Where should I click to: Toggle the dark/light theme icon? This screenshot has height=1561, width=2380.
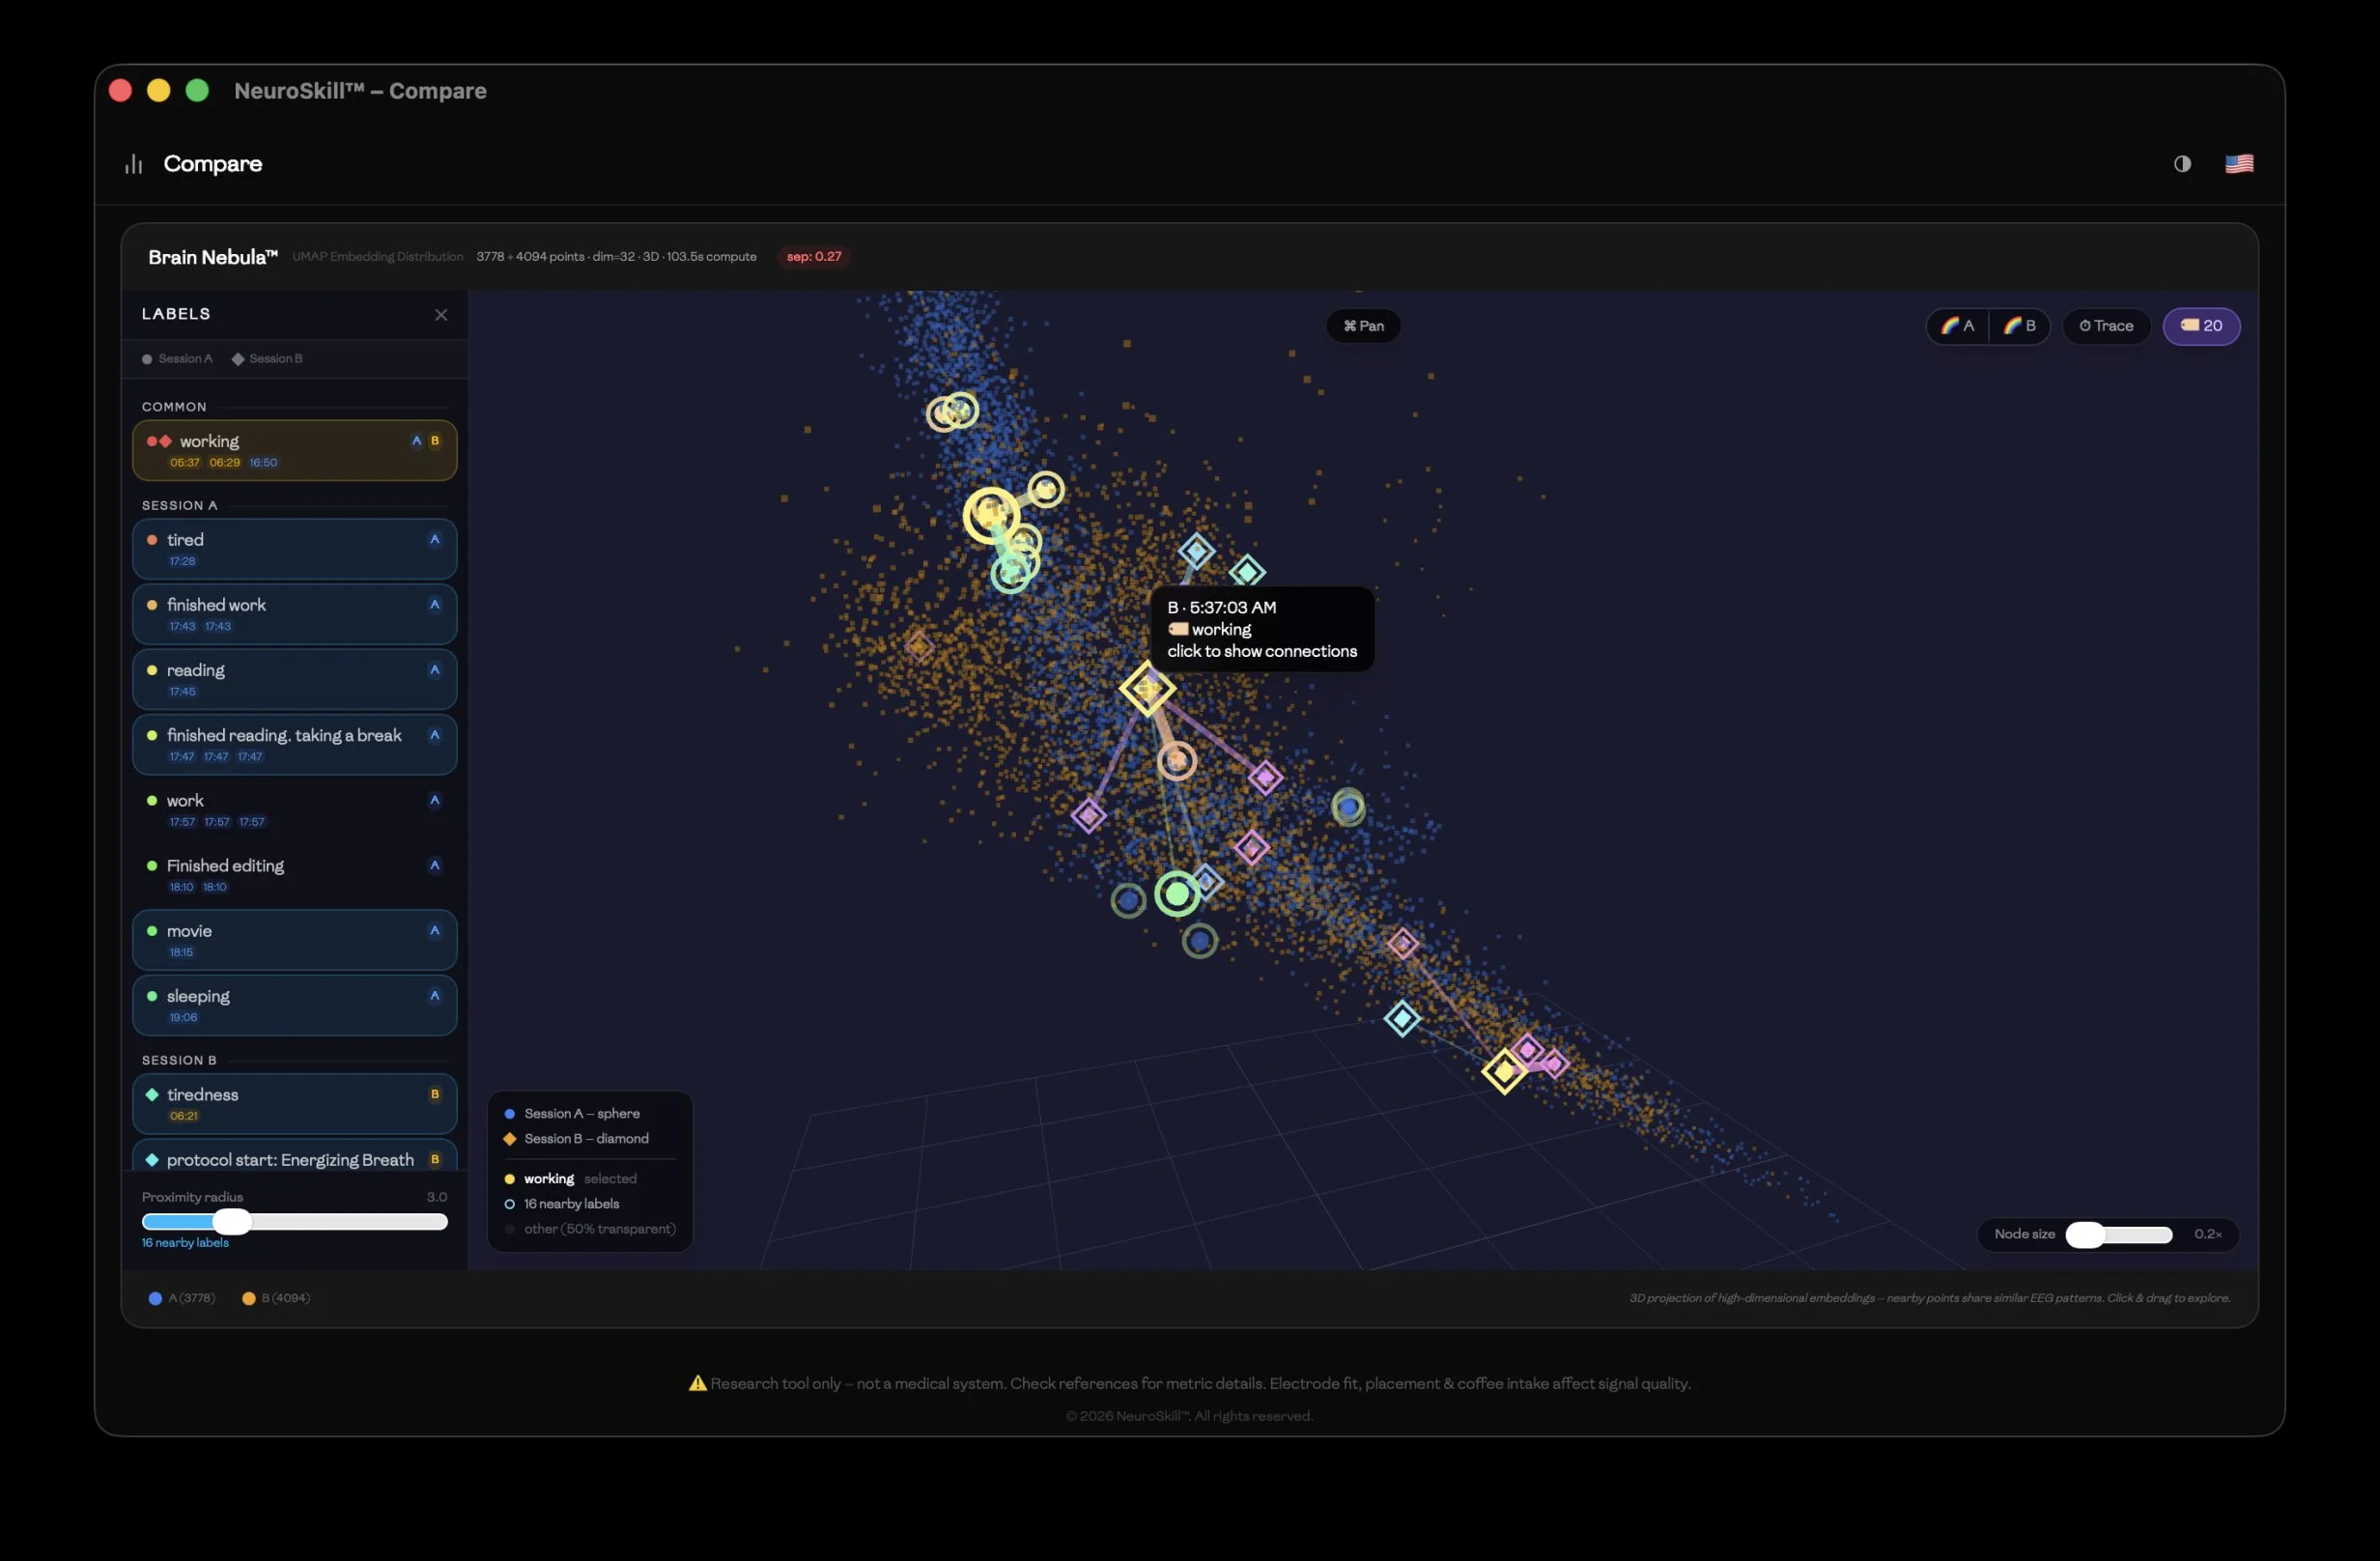(x=2181, y=164)
